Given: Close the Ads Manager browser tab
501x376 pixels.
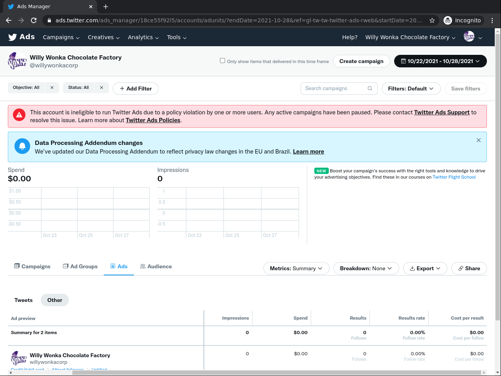Looking at the screenshot, I should click(x=91, y=7).
